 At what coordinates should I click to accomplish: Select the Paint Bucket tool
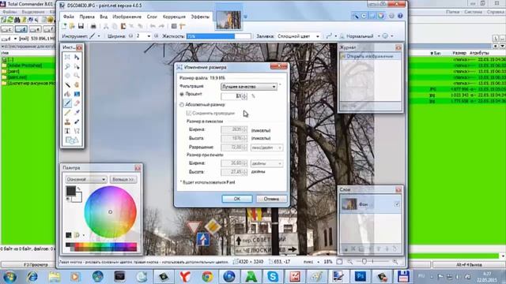(67, 94)
